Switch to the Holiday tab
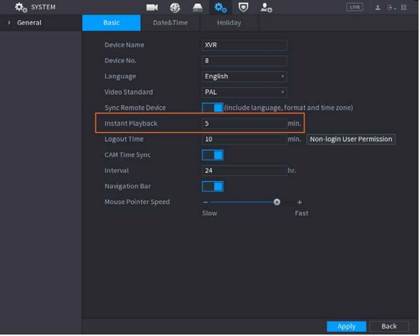The width and height of the screenshot is (420, 336). [229, 23]
